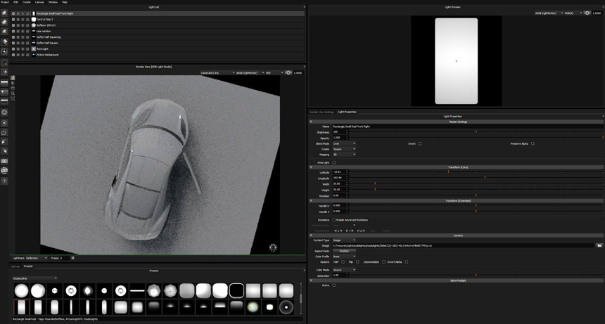The height and width of the screenshot is (324, 605).
Task: Click the sun/sky light icon in left toolbar
Action: click(4, 51)
